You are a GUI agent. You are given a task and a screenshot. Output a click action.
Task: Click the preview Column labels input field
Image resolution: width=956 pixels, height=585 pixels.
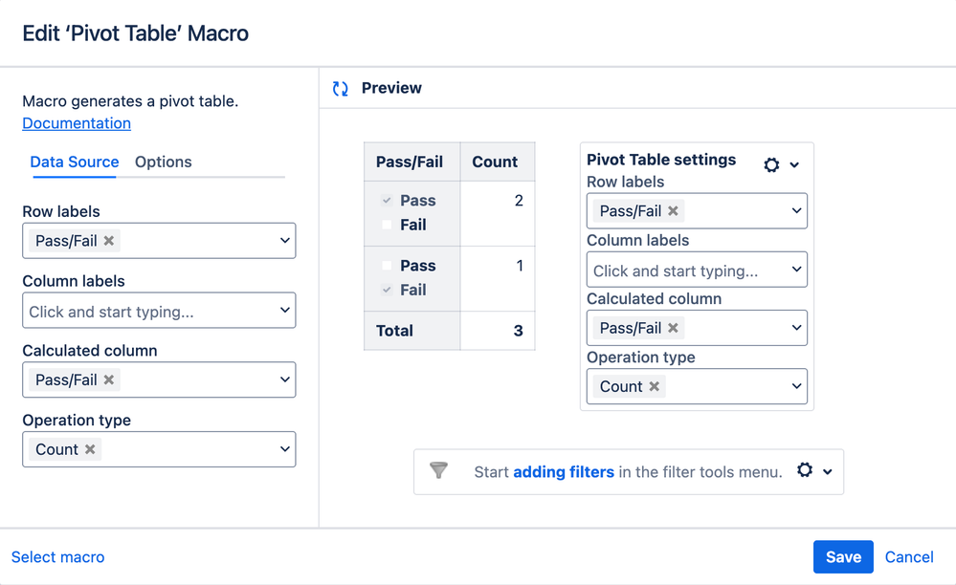click(x=684, y=271)
